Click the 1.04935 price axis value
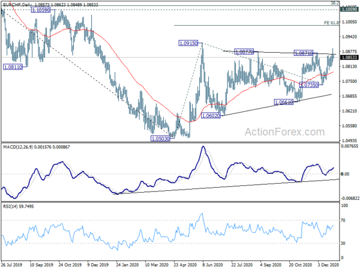Screen dimensions: 360x270 tap(349, 140)
